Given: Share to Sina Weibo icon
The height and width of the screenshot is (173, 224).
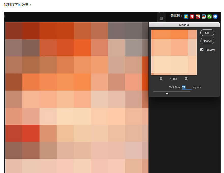Looking at the screenshot, I should pos(198,17).
